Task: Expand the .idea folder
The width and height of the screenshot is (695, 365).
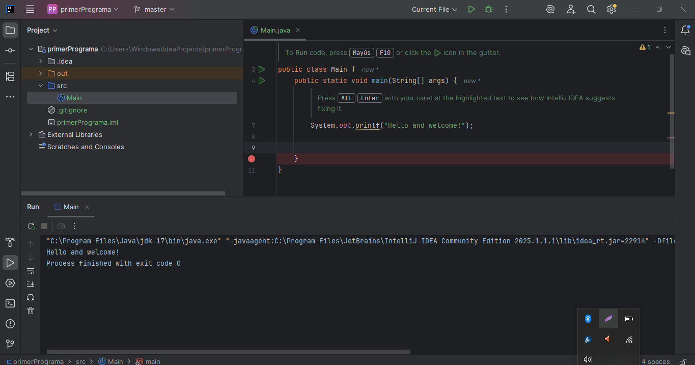Action: pos(41,61)
